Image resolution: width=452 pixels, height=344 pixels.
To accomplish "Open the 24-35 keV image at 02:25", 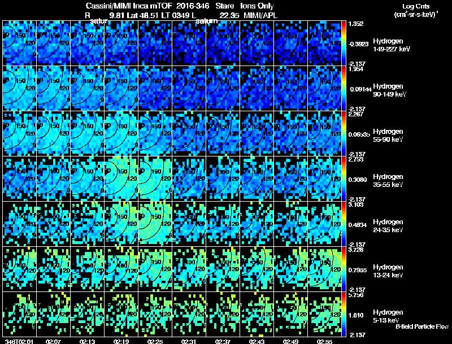I will [x=155, y=224].
